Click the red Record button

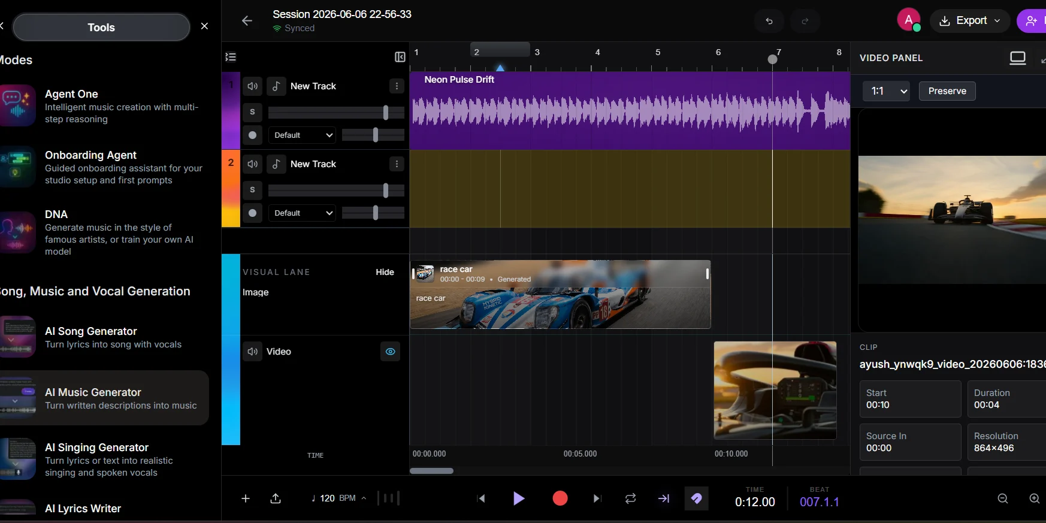pos(560,498)
